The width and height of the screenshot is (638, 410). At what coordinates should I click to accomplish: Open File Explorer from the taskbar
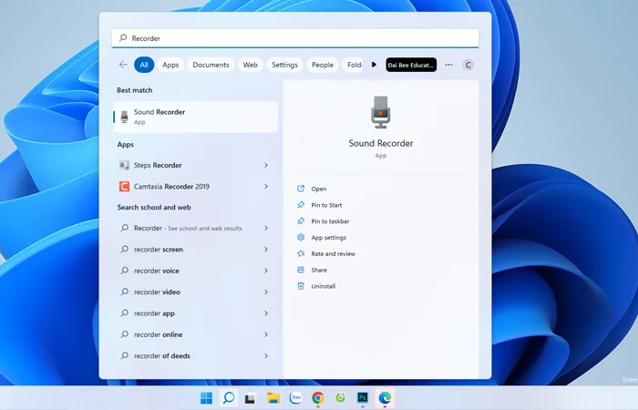(273, 398)
